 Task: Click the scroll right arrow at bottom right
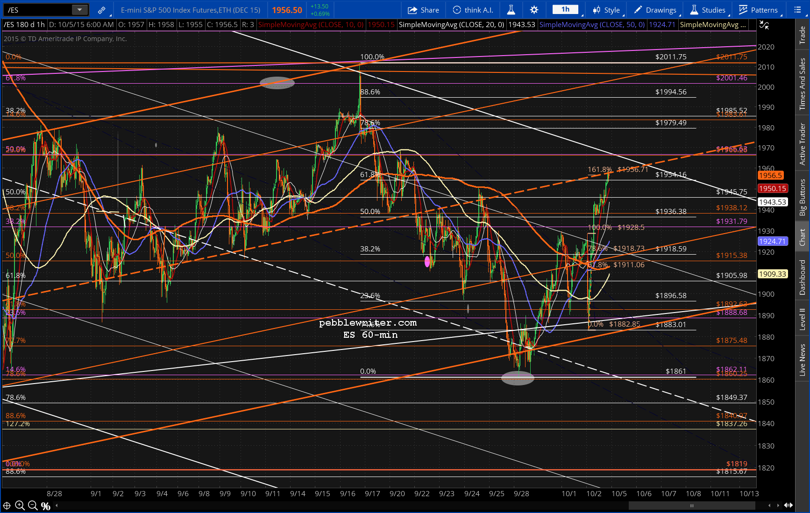click(778, 505)
